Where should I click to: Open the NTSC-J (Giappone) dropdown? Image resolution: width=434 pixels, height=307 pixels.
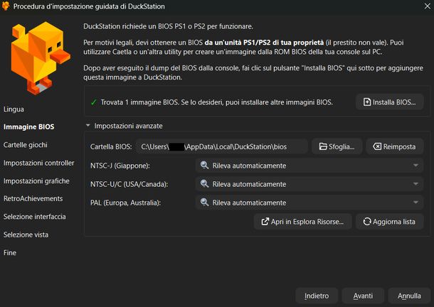click(309, 166)
